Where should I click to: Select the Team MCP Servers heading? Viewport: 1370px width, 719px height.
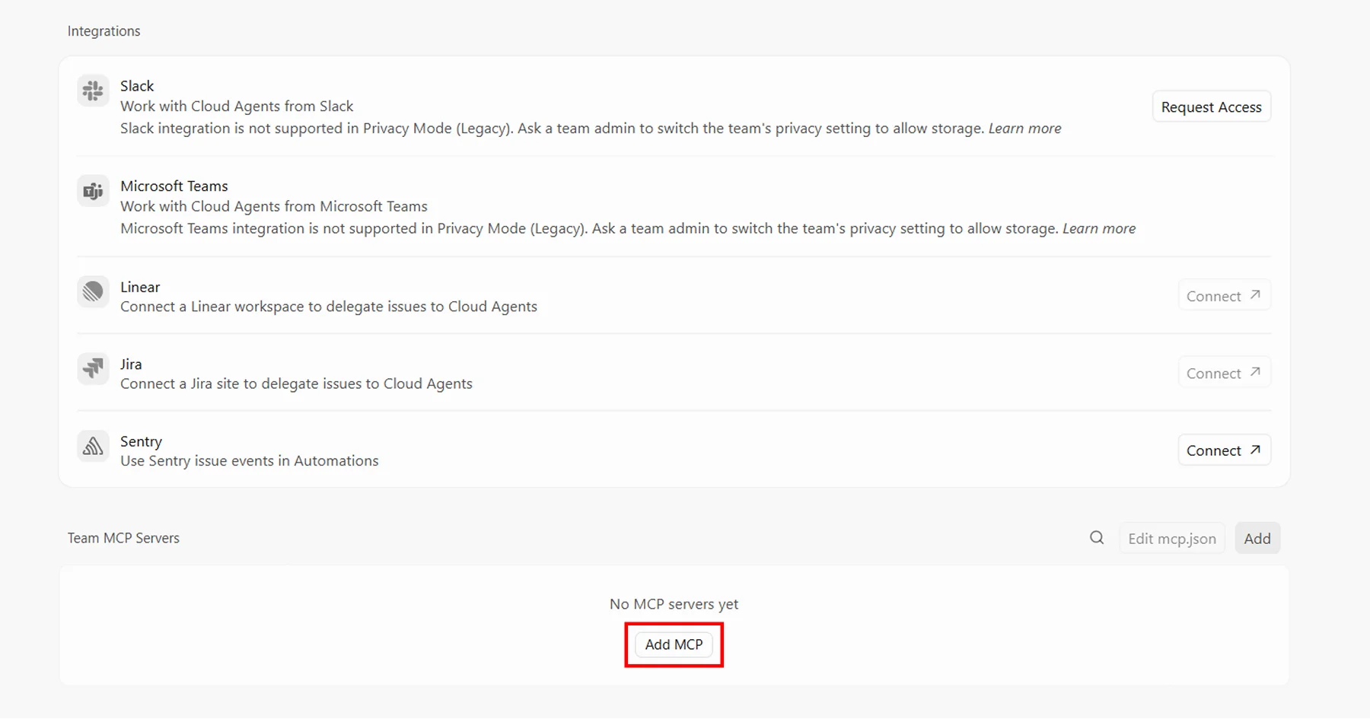click(x=123, y=538)
